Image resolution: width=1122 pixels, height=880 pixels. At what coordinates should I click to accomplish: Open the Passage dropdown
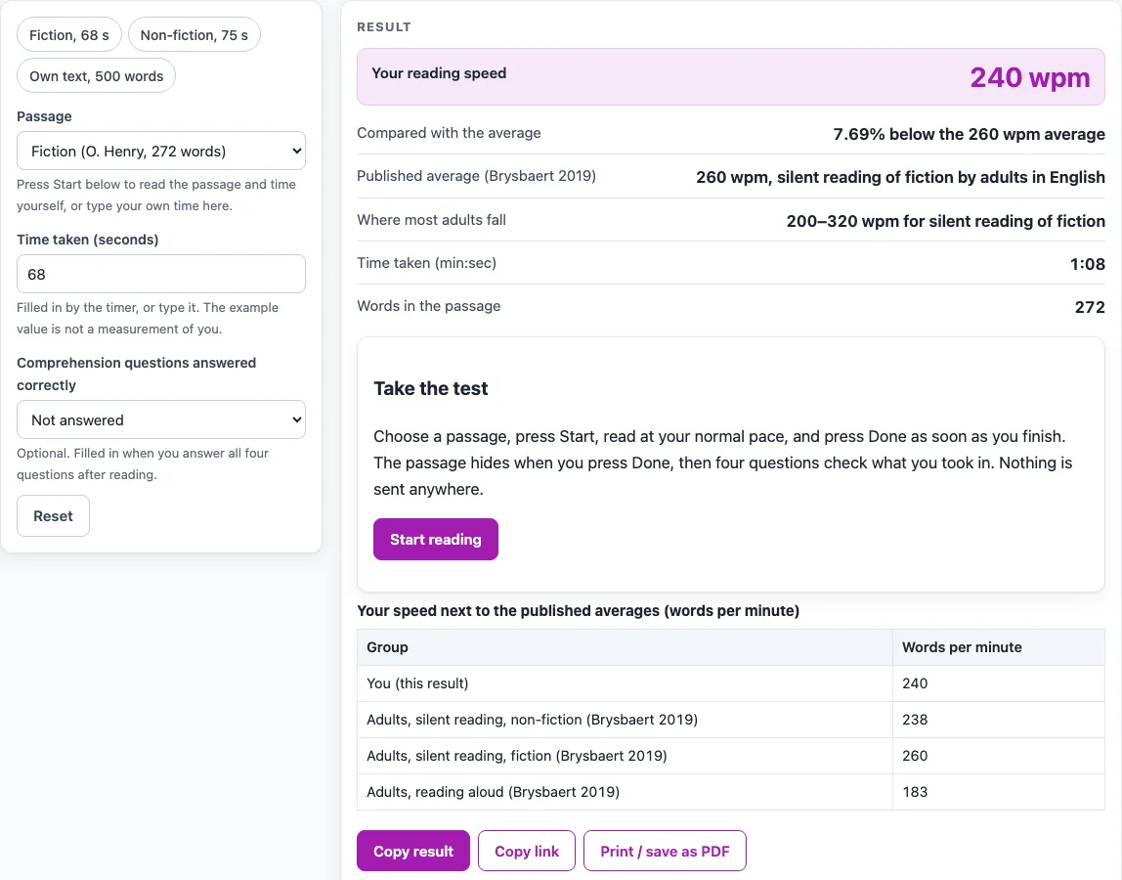click(161, 152)
